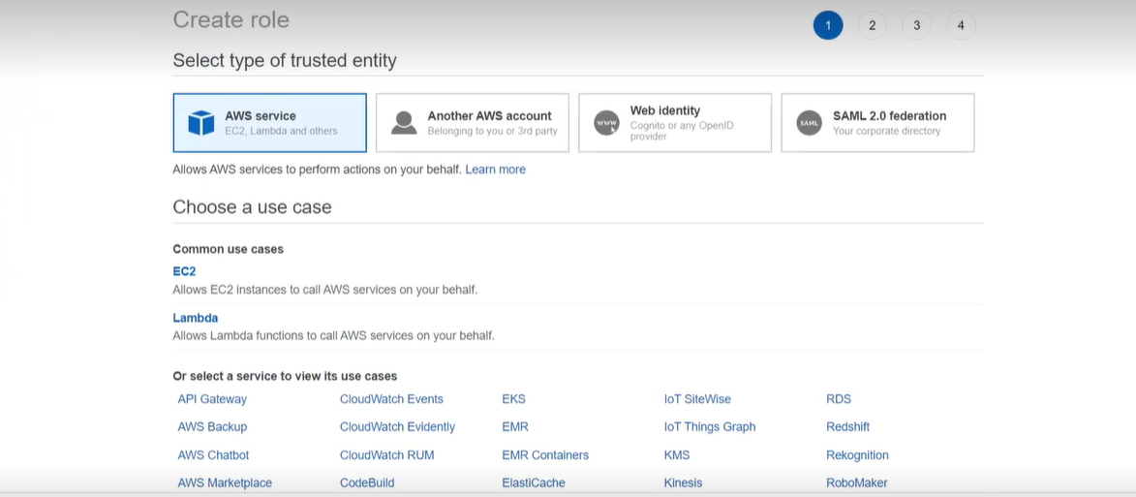Select the IoT SiteWise service
The width and height of the screenshot is (1136, 497).
click(x=697, y=399)
